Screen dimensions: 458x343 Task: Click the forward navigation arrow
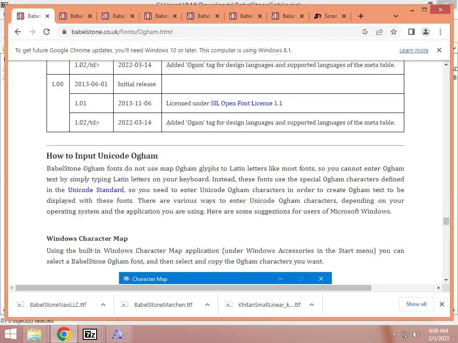(32, 32)
